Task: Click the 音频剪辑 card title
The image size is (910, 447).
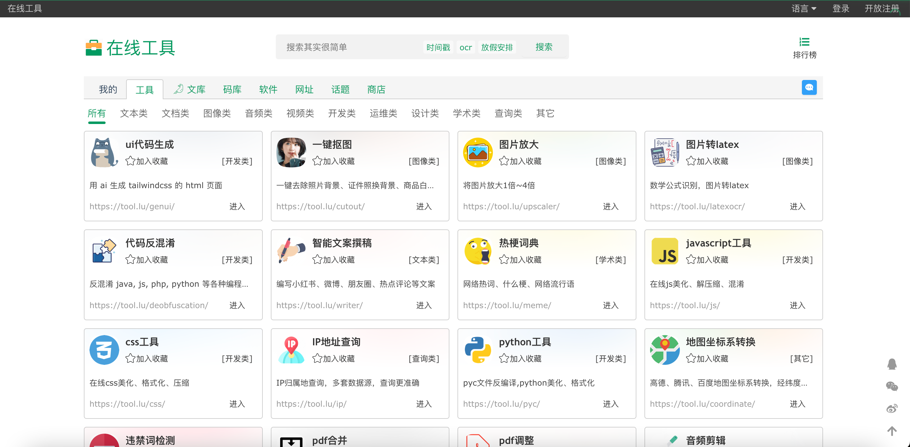Action: (x=706, y=440)
